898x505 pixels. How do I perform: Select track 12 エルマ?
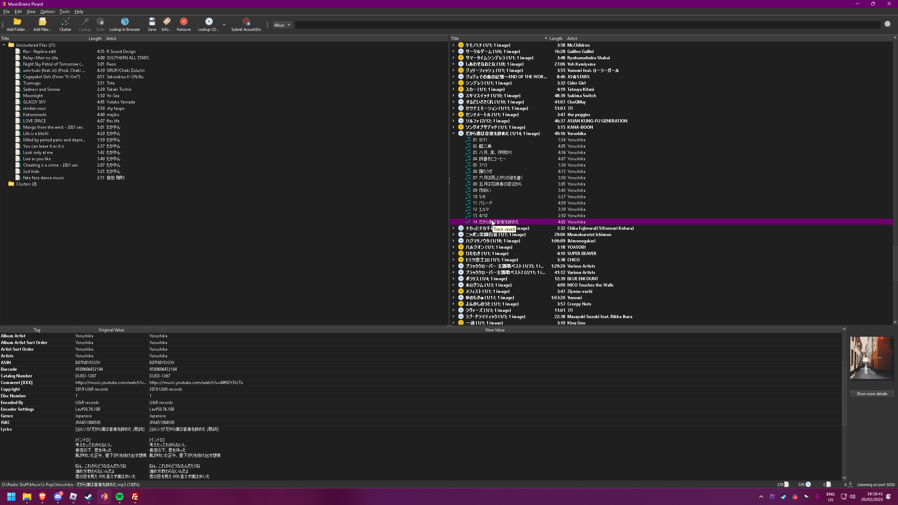(x=671, y=209)
